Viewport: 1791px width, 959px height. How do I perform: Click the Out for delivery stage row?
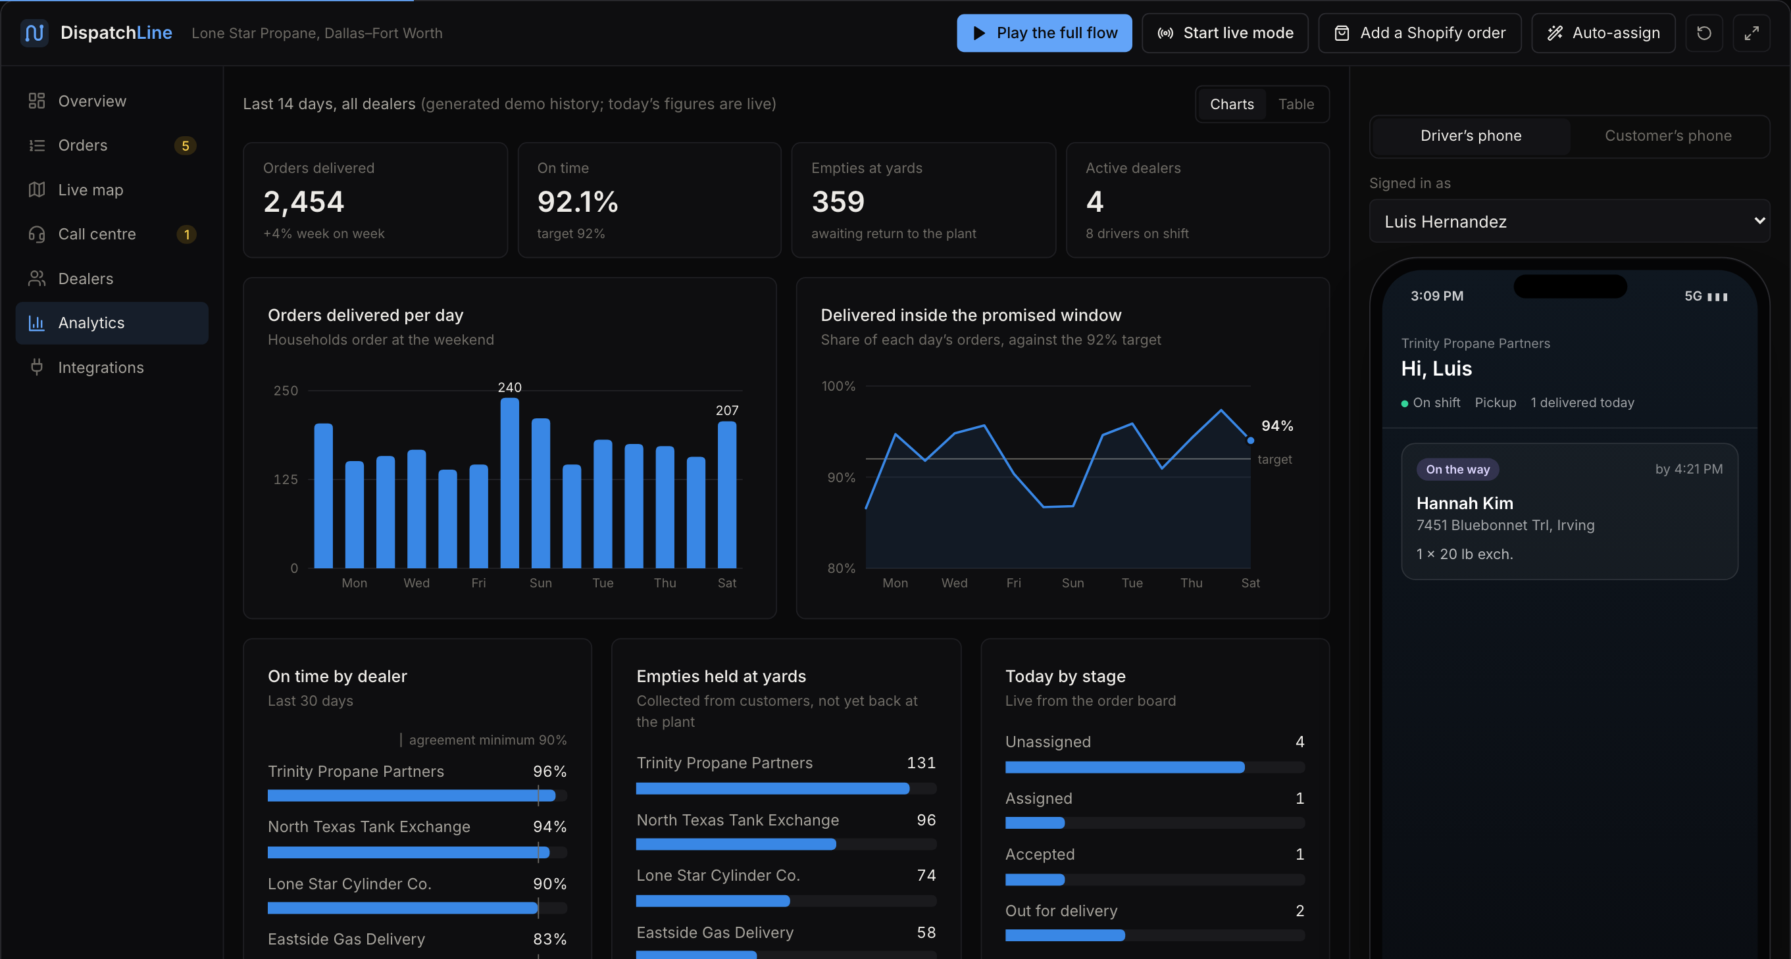1154,922
